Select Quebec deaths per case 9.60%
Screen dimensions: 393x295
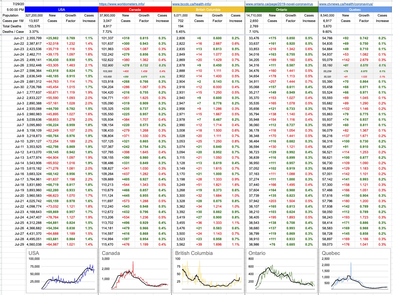click(x=327, y=32)
